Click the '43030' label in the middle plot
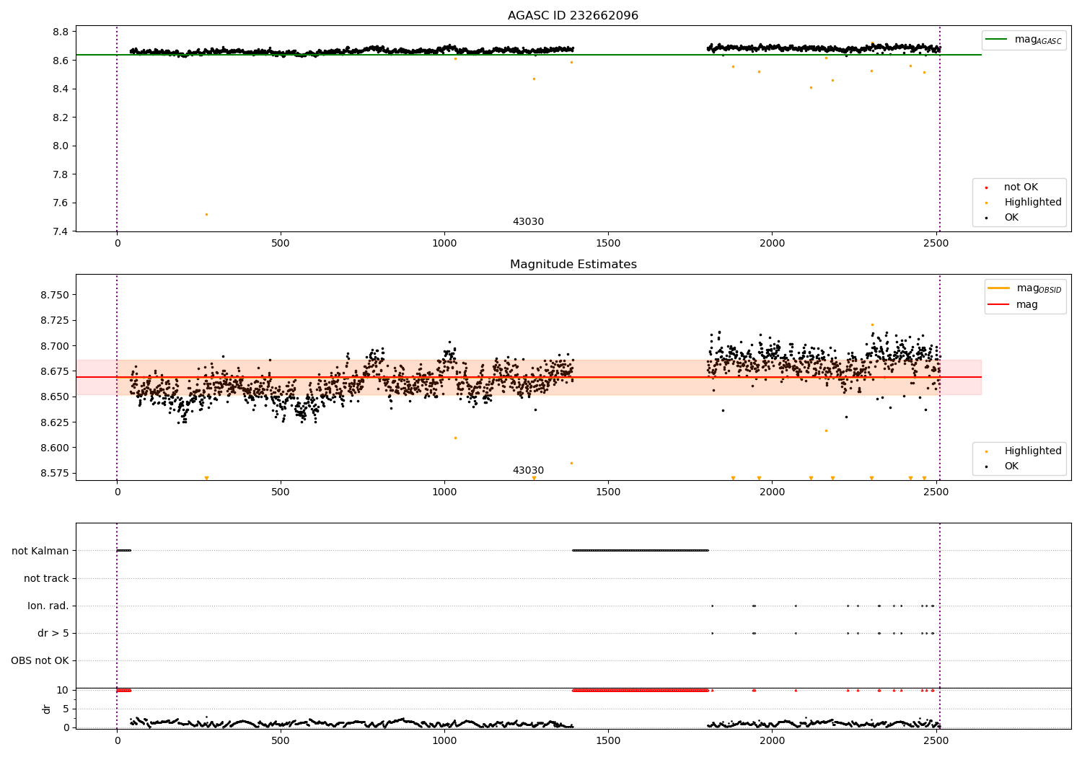The width and height of the screenshot is (1082, 757). point(528,471)
